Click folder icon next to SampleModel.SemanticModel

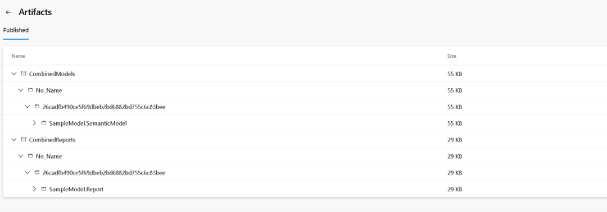44,123
